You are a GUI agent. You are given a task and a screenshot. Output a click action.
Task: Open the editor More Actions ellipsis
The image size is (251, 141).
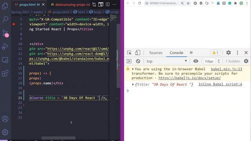114,5
